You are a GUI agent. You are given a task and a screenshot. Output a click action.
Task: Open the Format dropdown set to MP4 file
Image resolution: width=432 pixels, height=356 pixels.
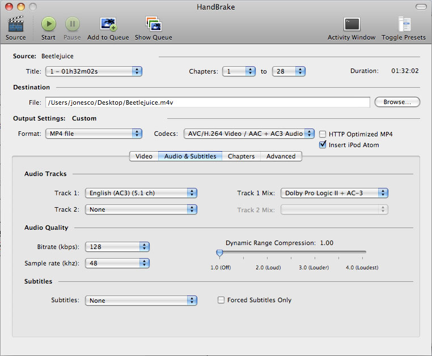pyautogui.click(x=94, y=134)
